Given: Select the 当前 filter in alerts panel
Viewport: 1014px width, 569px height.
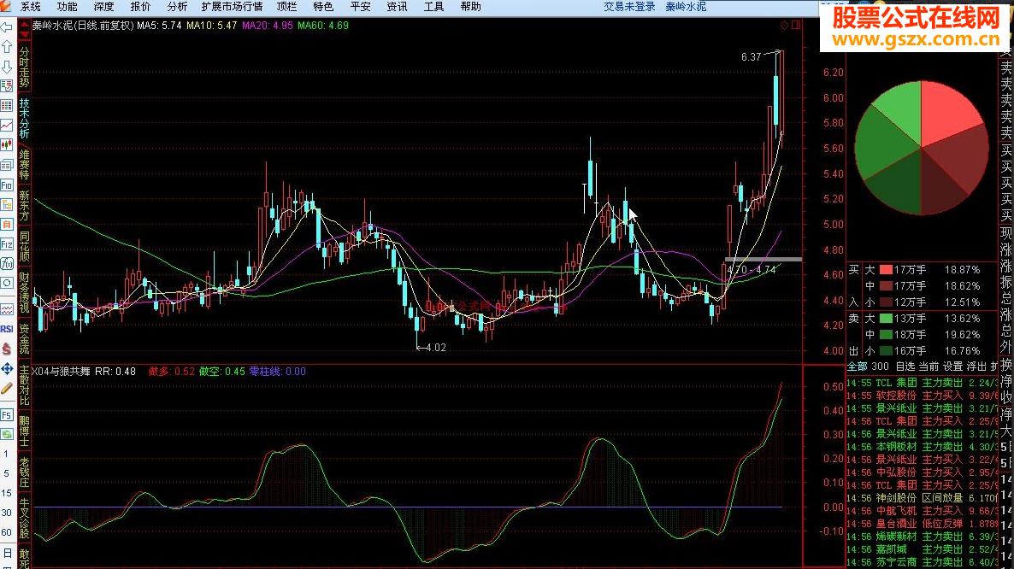Looking at the screenshot, I should pos(929,367).
